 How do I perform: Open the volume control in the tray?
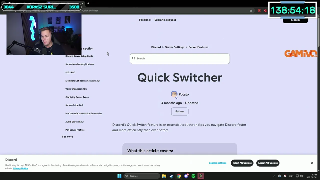point(301,176)
